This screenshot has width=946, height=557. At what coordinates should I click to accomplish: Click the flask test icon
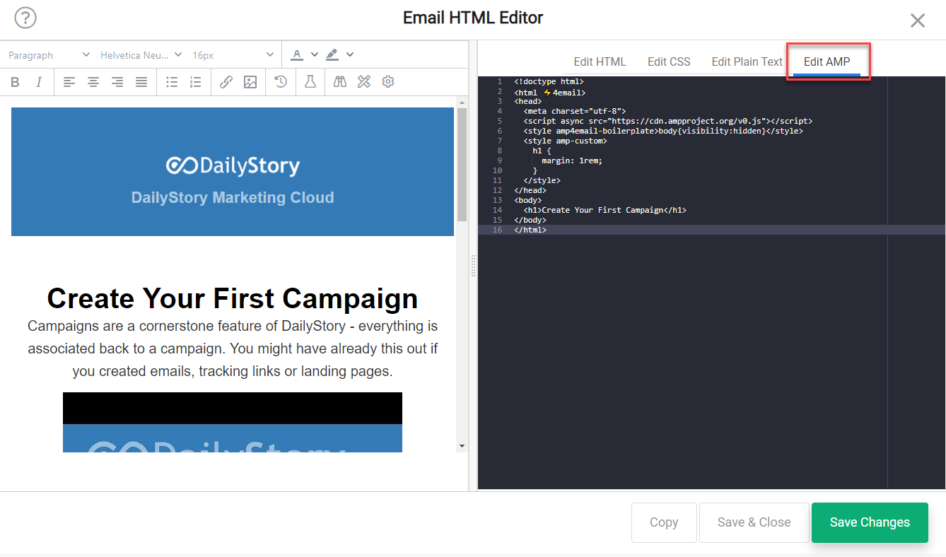coord(310,82)
